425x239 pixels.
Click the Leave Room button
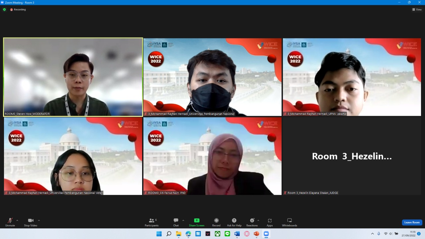coord(412,222)
